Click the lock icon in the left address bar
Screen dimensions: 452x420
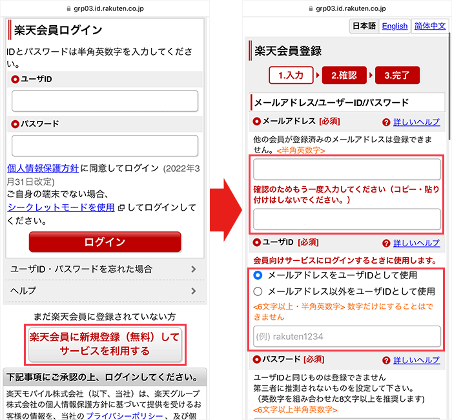[68, 8]
